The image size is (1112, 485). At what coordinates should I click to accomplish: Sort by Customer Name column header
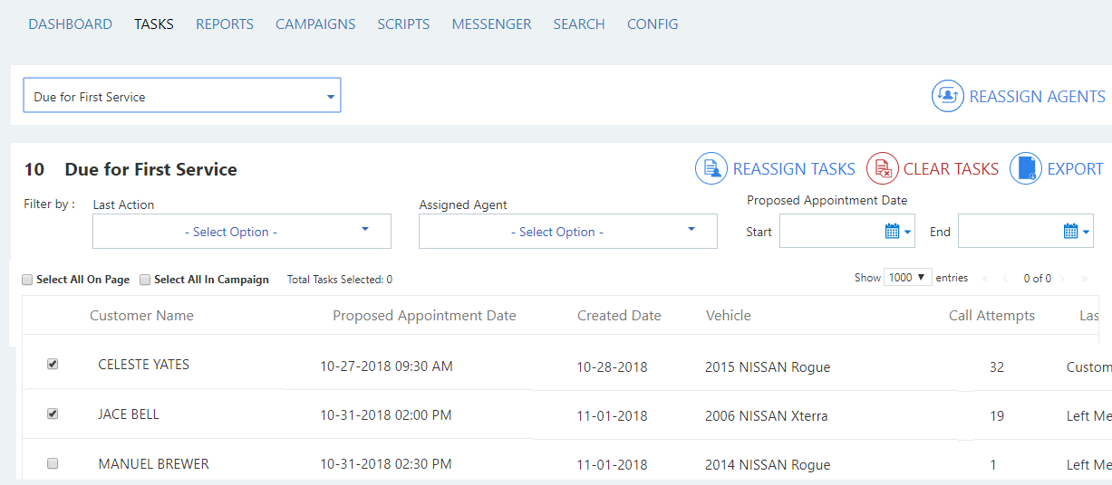tap(141, 316)
